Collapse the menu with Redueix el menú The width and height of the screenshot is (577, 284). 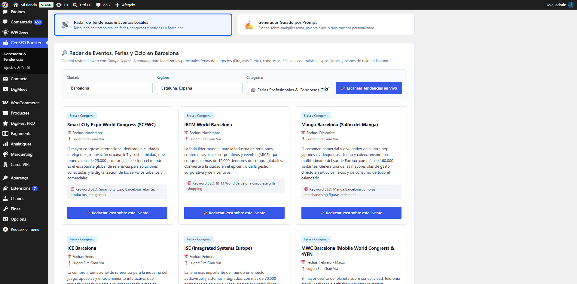(24, 229)
